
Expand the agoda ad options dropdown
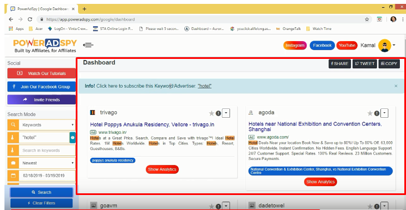point(384,113)
